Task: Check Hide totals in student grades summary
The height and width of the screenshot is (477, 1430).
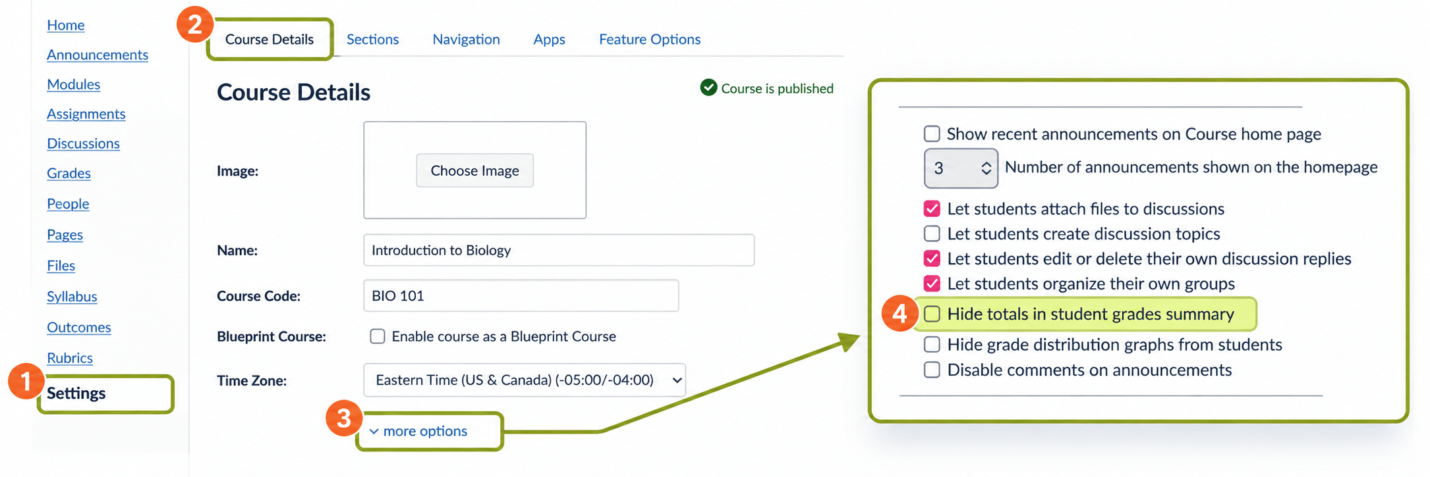Action: coord(932,314)
